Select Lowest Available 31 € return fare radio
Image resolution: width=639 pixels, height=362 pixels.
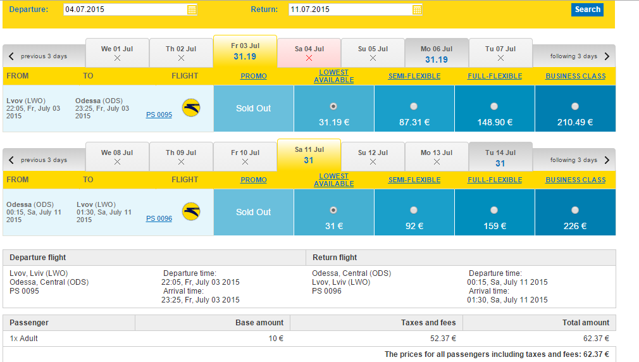tap(333, 210)
